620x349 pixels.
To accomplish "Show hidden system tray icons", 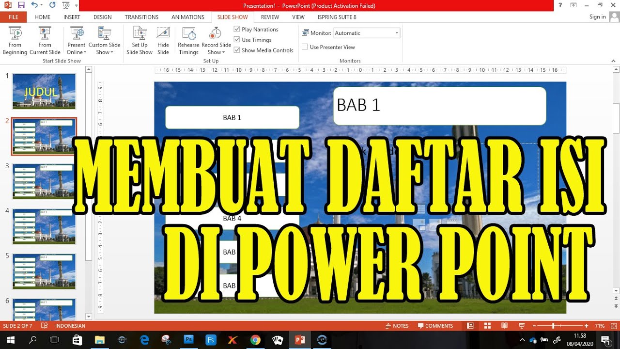I will coord(523,340).
